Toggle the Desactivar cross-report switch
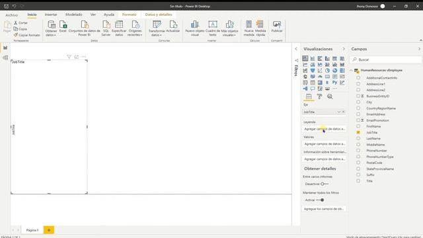 click(325, 184)
